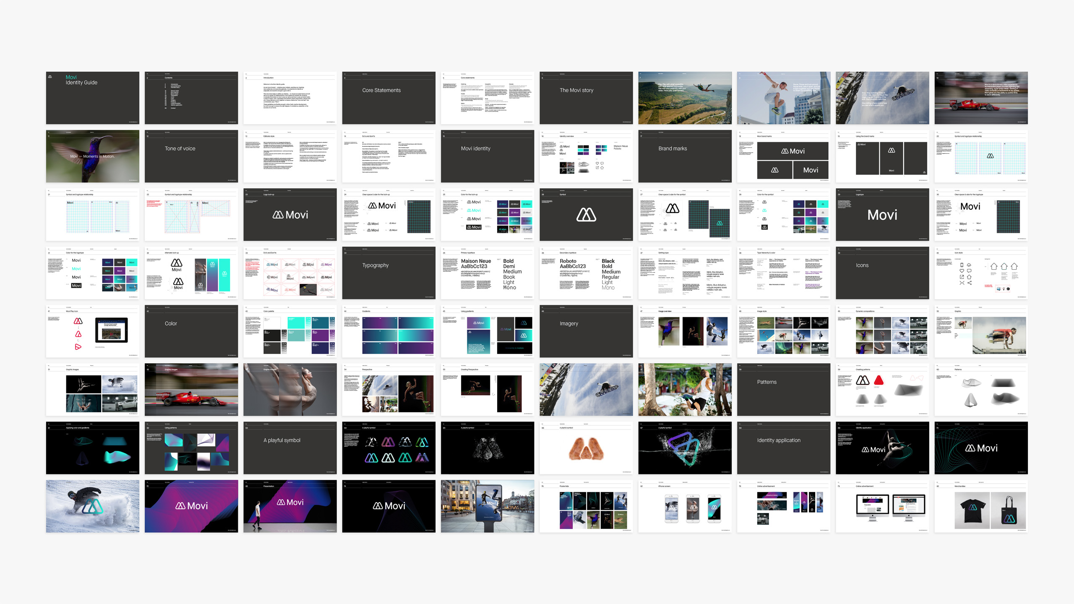Screen dimensions: 1074x604
Task: Open the Movi brand marks three-panel slide
Action: click(x=784, y=156)
